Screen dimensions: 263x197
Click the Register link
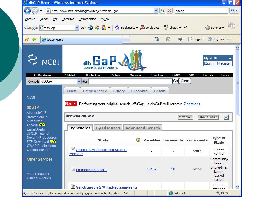(x=224, y=63)
